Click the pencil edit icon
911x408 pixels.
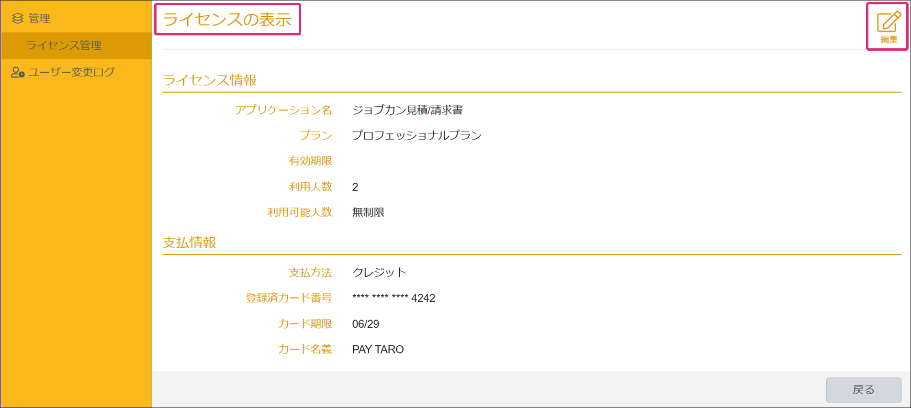pos(889,22)
